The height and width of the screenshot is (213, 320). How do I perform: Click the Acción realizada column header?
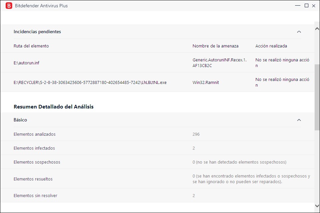click(271, 46)
